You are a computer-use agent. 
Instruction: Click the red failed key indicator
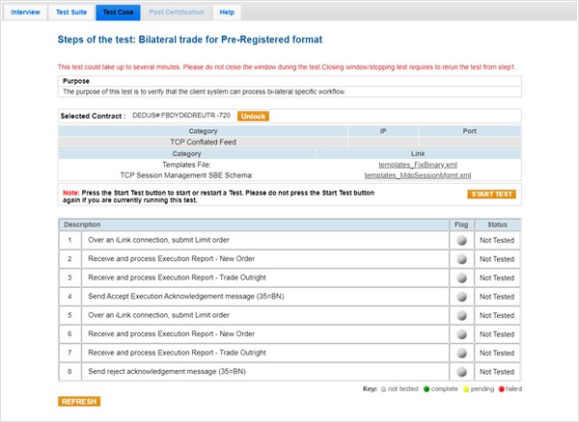pyautogui.click(x=503, y=387)
